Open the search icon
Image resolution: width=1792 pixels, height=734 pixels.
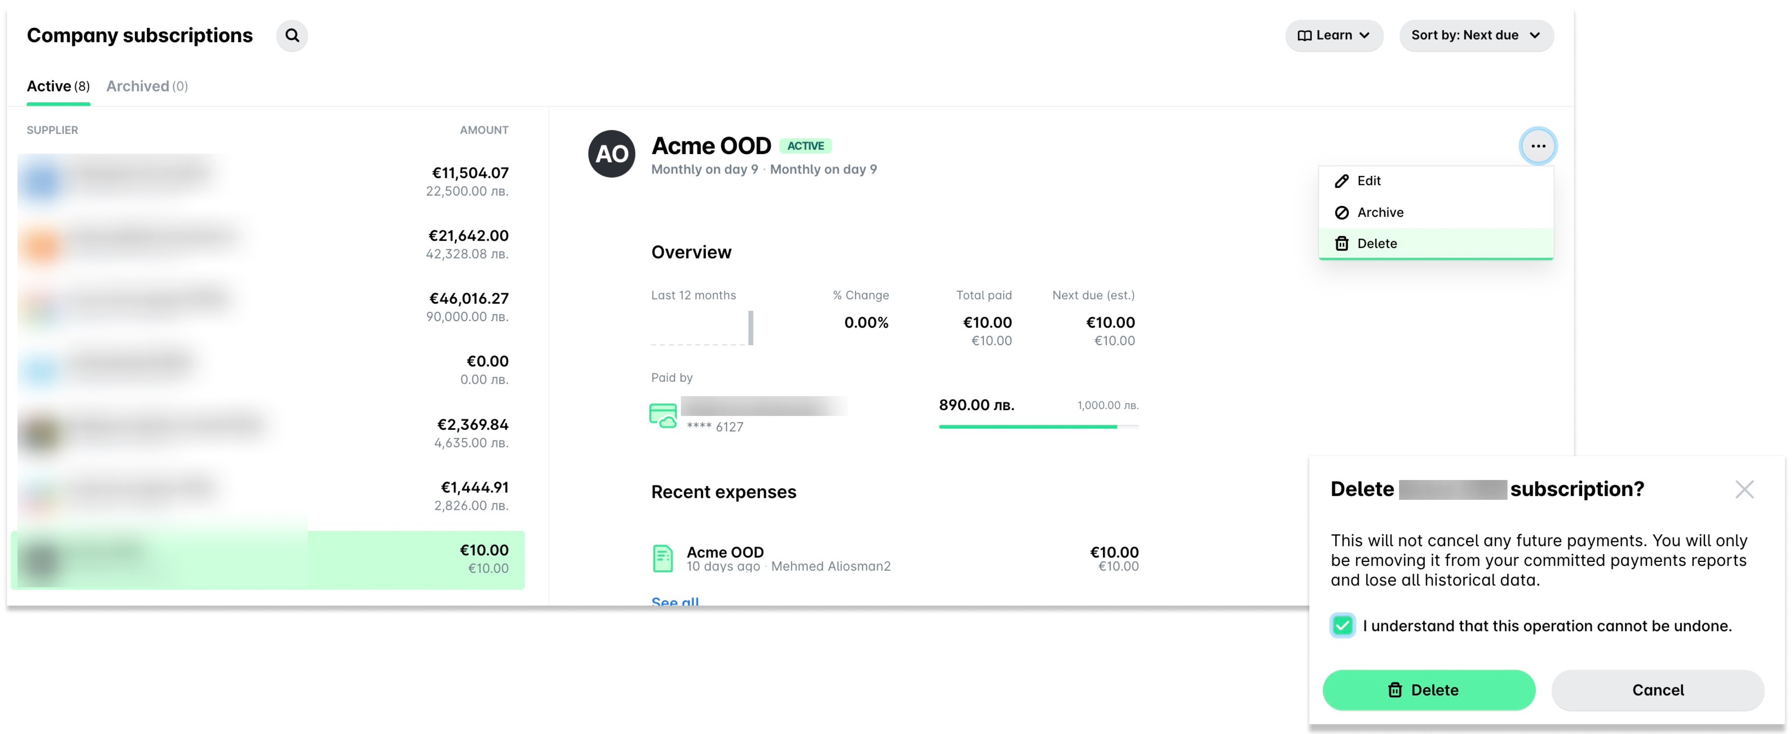pos(292,35)
